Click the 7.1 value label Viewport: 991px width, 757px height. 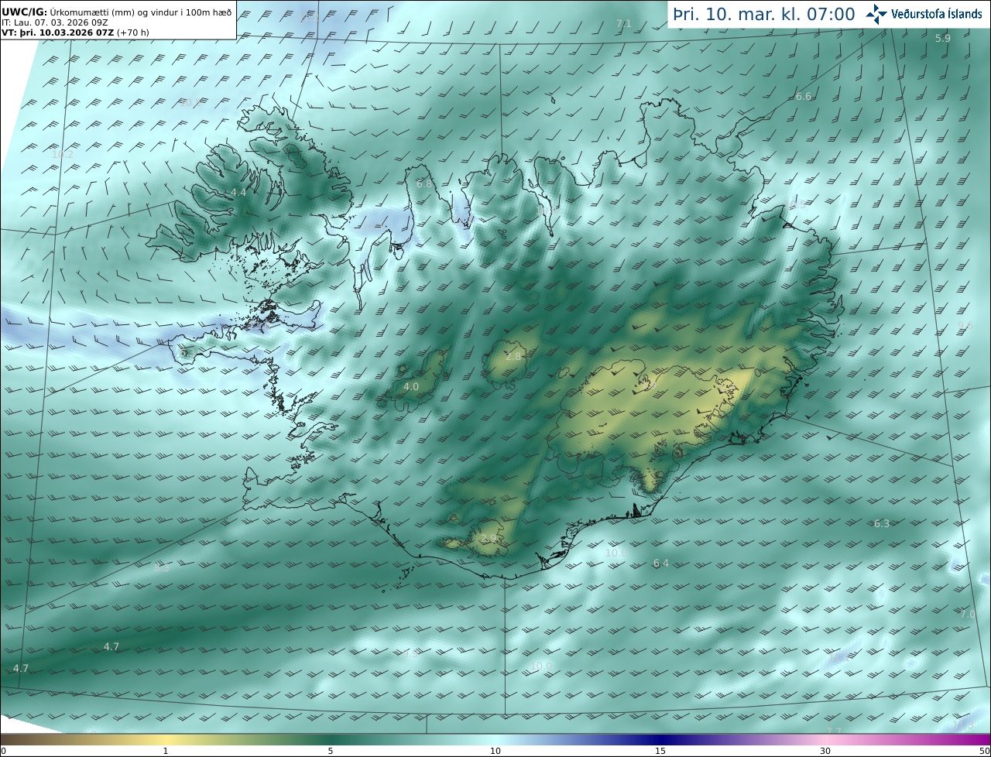tap(623, 24)
